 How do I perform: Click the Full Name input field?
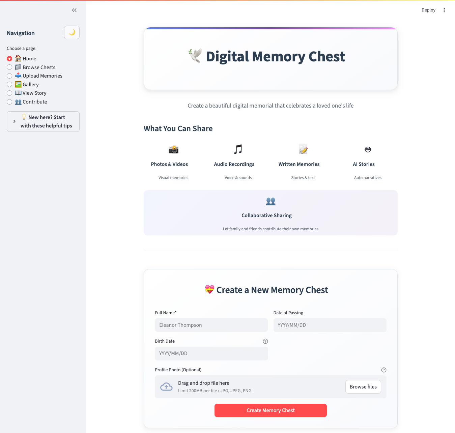pyautogui.click(x=211, y=325)
